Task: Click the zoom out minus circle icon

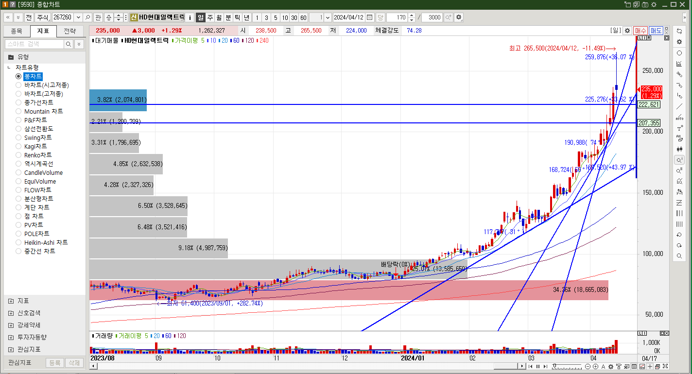Action: [588, 366]
